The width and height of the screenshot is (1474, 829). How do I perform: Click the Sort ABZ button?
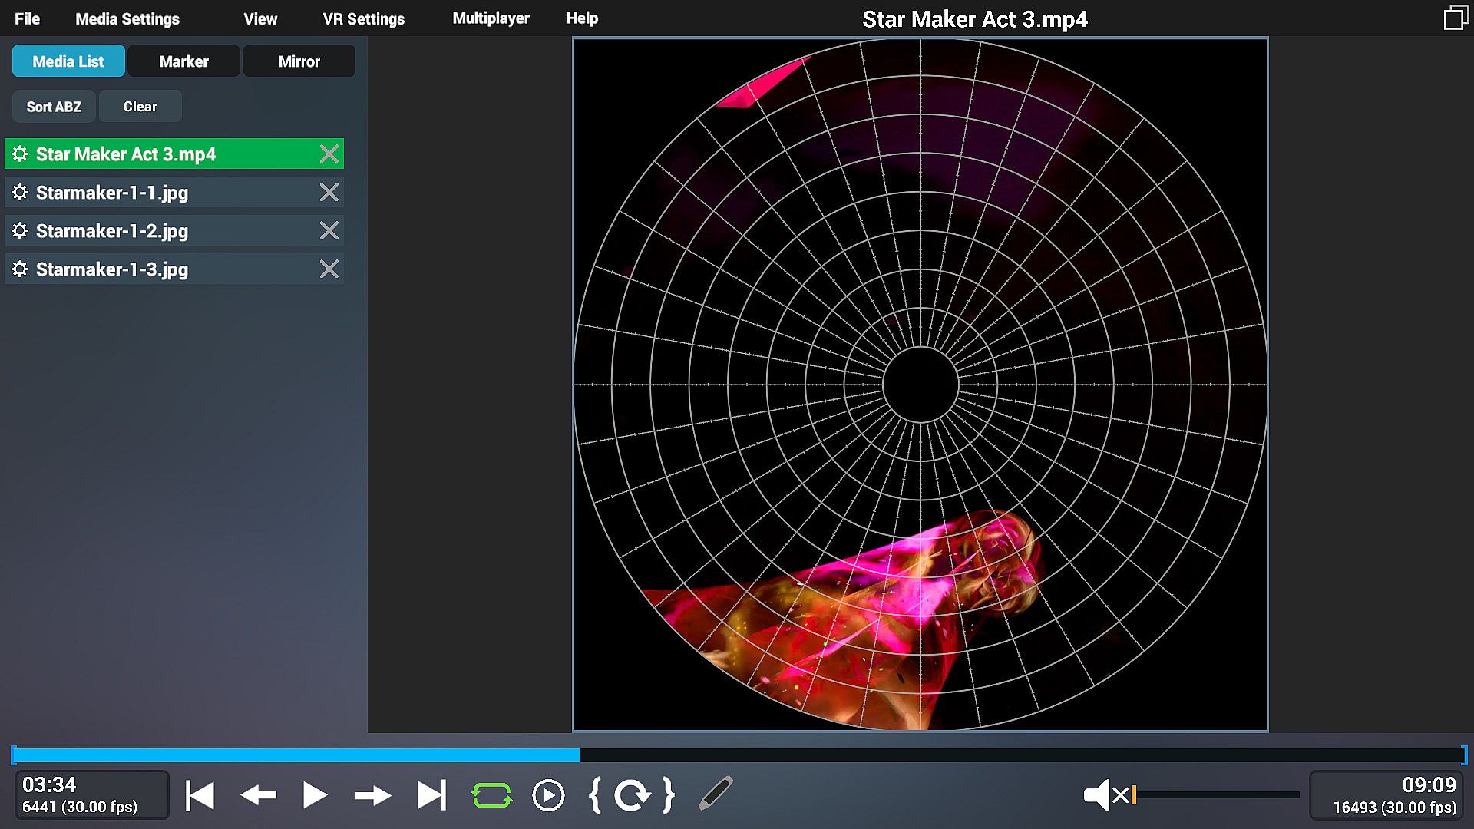(54, 107)
